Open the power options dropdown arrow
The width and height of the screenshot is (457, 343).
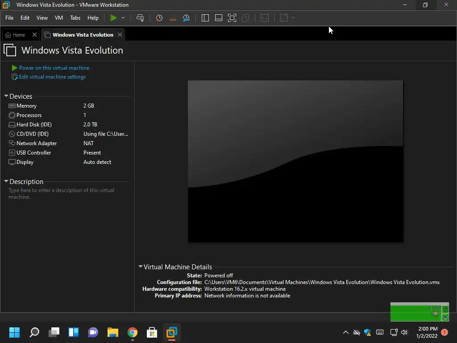click(123, 18)
